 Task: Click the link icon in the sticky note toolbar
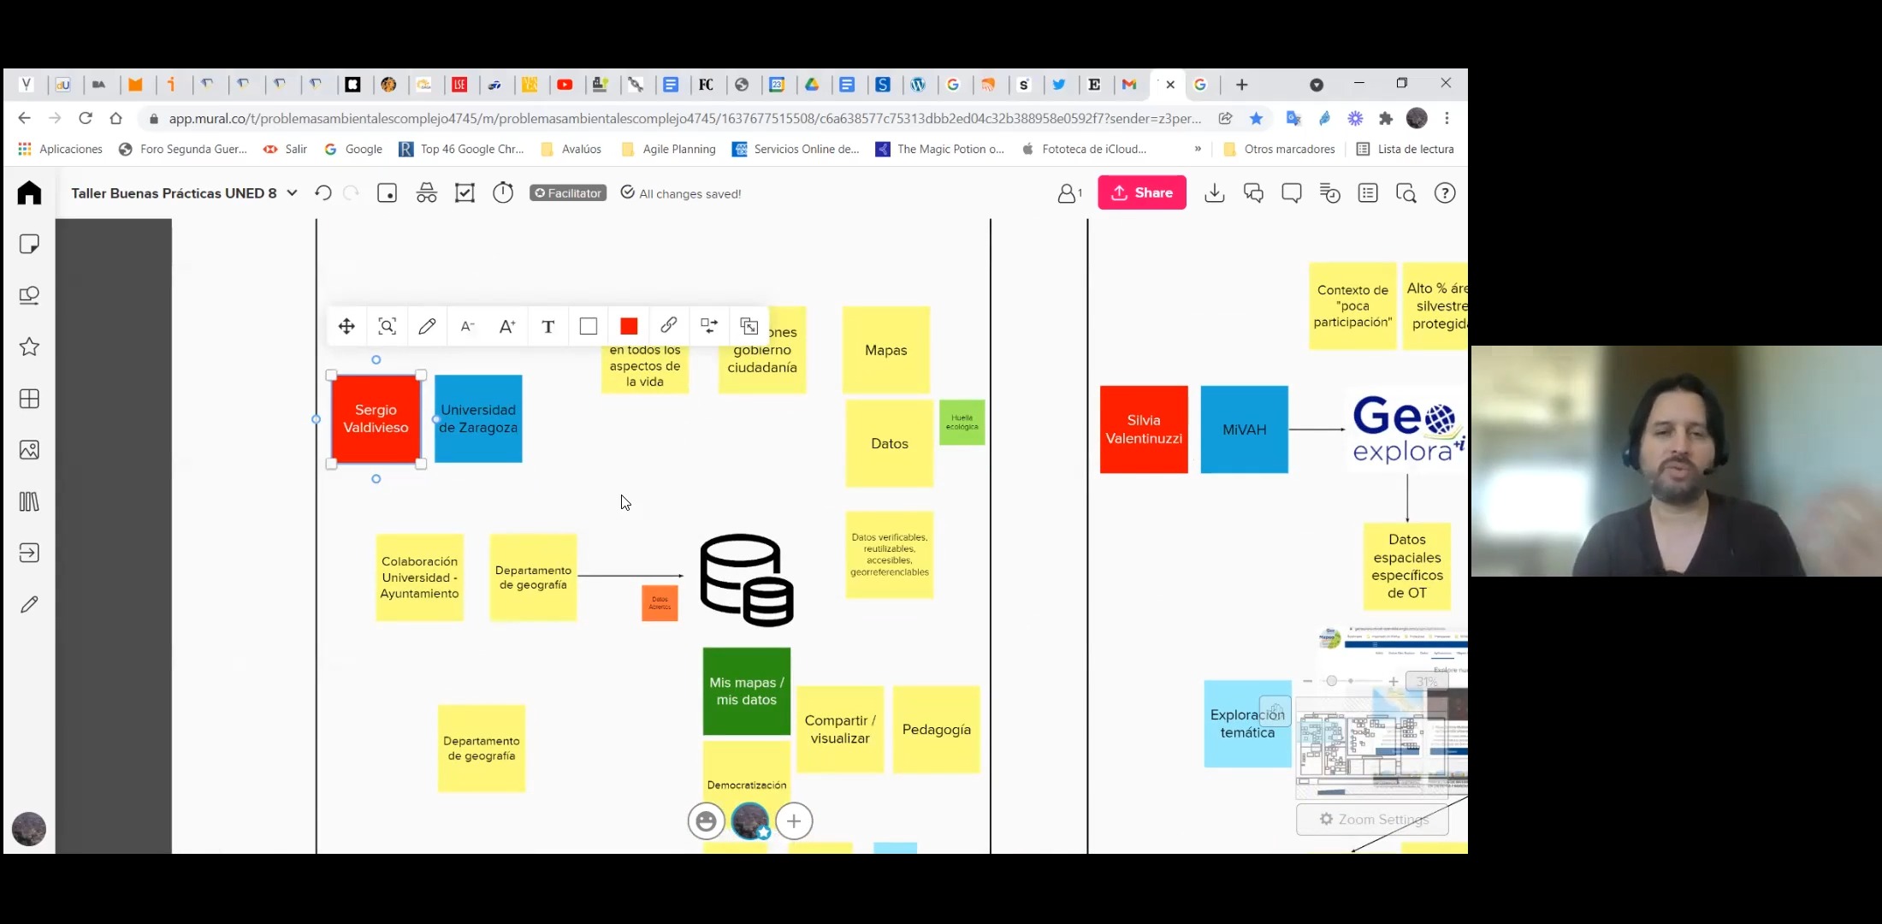coord(669,326)
